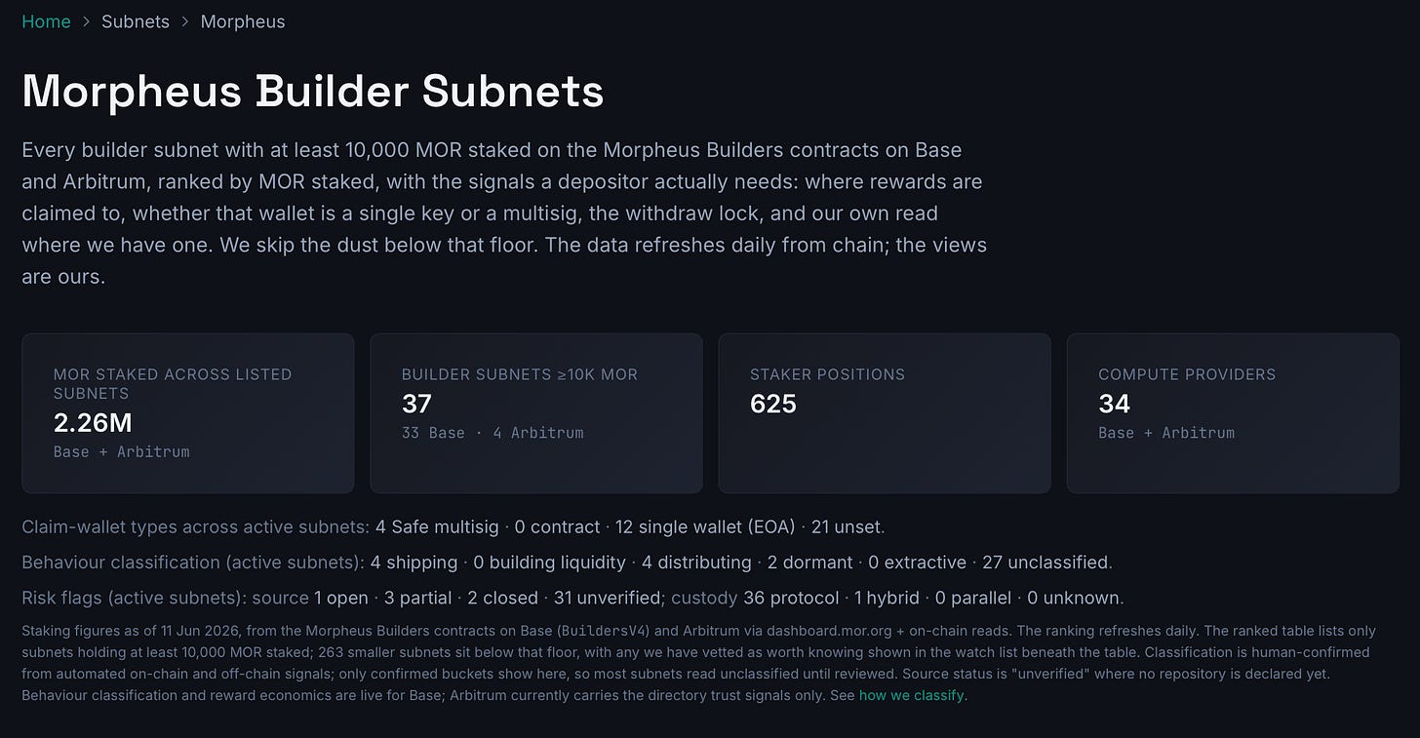The height and width of the screenshot is (738, 1420).
Task: Open the Staker Positions card
Action: pyautogui.click(x=885, y=413)
